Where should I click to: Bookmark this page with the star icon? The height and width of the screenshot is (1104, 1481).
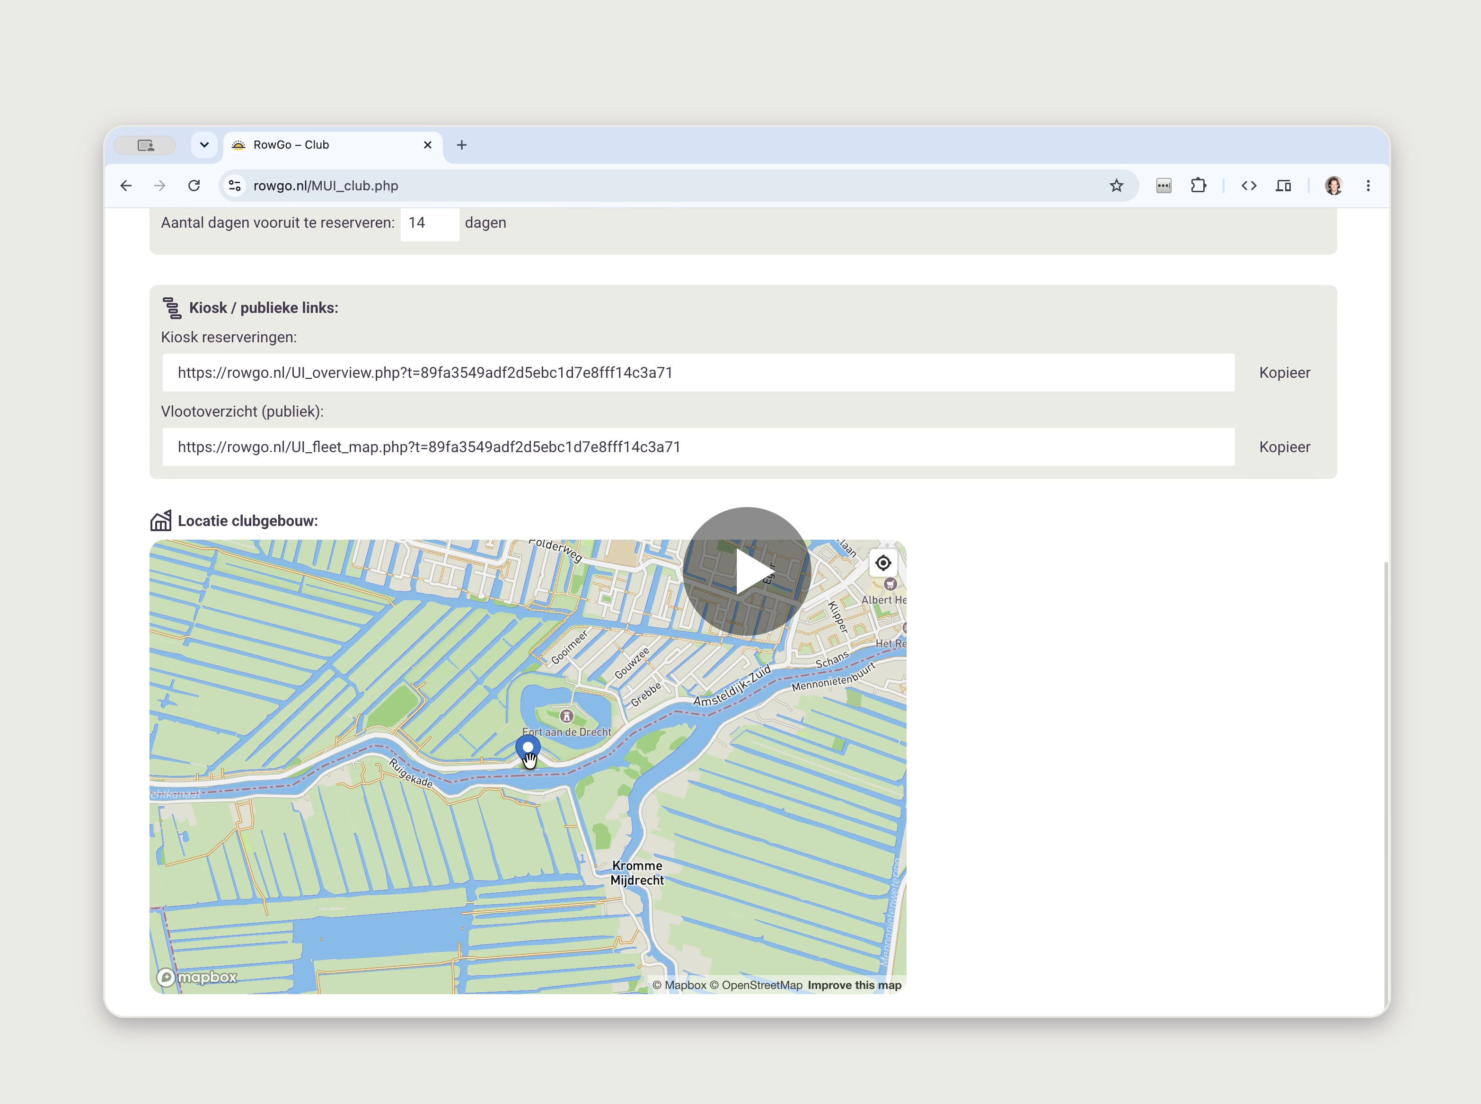[x=1116, y=186]
